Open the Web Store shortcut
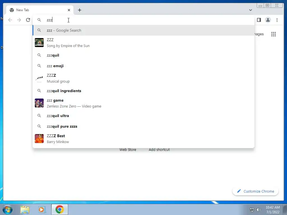Viewport: 287px width, 215px height. [x=128, y=149]
